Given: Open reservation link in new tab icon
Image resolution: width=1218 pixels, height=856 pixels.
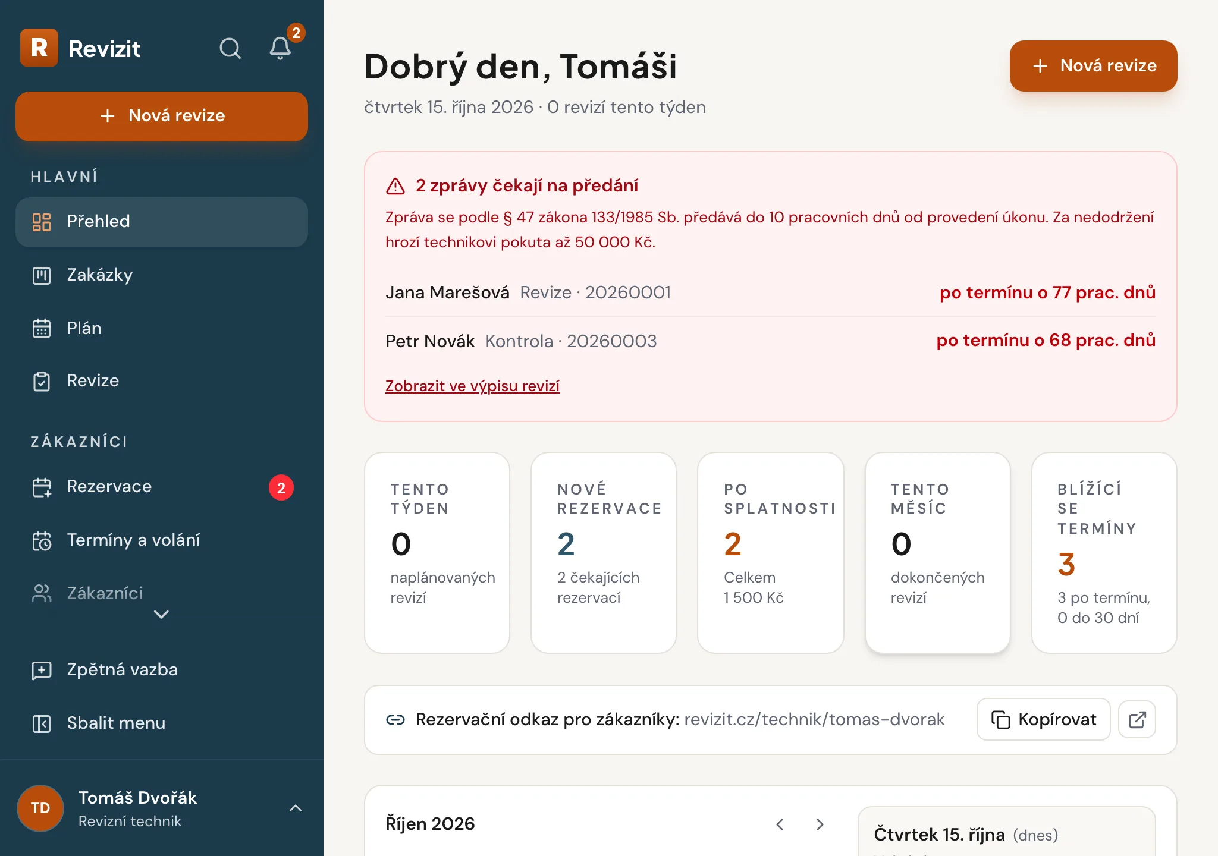Looking at the screenshot, I should point(1137,719).
